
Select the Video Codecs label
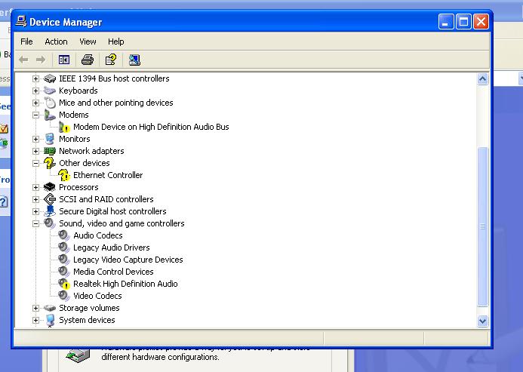(x=97, y=296)
